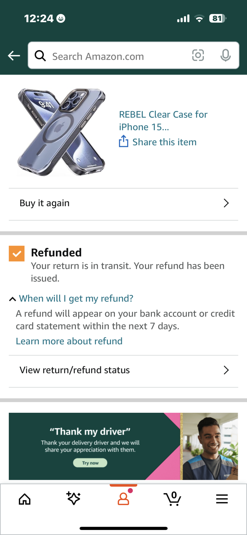Open REBEL Clear Case product link
247x535 pixels.
[163, 120]
